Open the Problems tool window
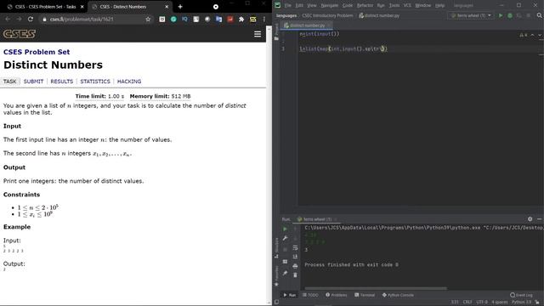544x306 pixels. [x=337, y=295]
